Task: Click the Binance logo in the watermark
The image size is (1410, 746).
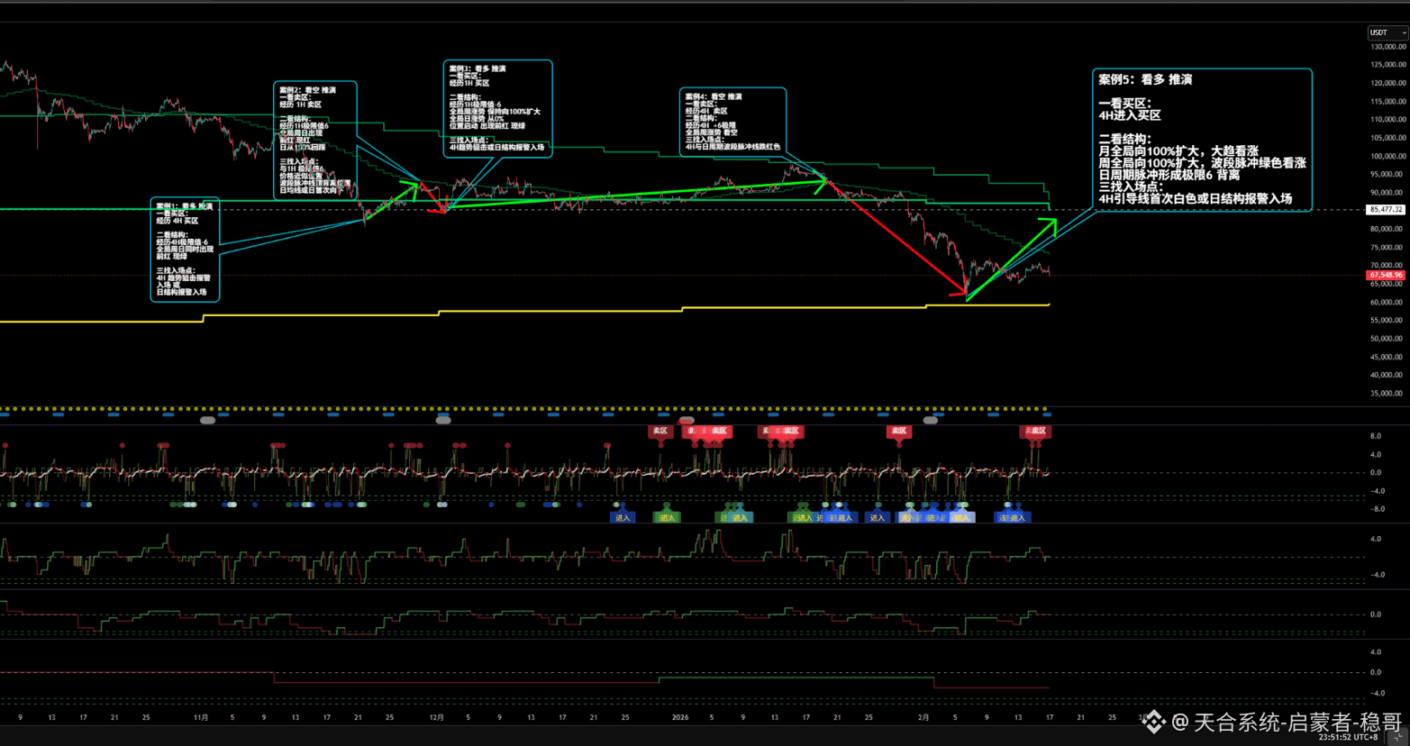Action: point(1154,722)
